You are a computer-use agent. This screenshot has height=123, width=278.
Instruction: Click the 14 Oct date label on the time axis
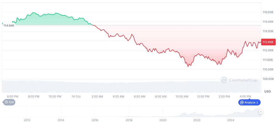click(76, 96)
